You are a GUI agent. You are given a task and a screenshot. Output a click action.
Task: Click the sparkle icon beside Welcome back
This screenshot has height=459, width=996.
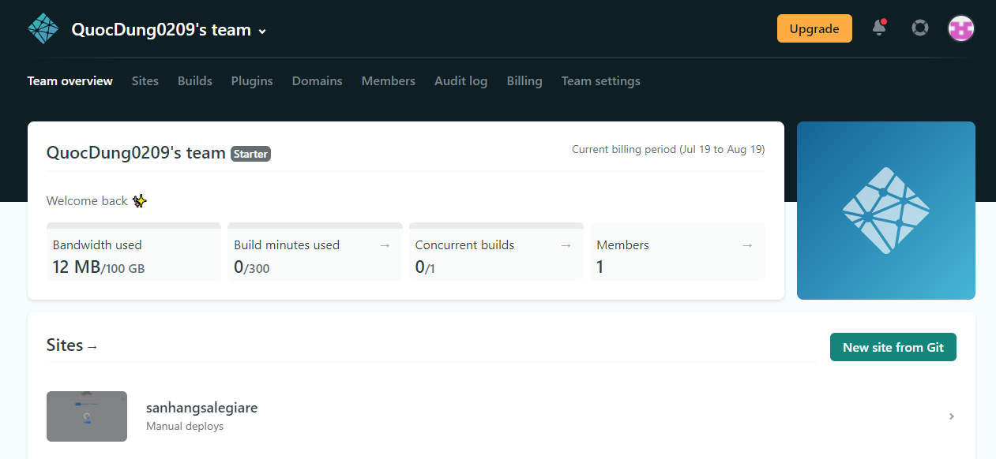tap(140, 201)
